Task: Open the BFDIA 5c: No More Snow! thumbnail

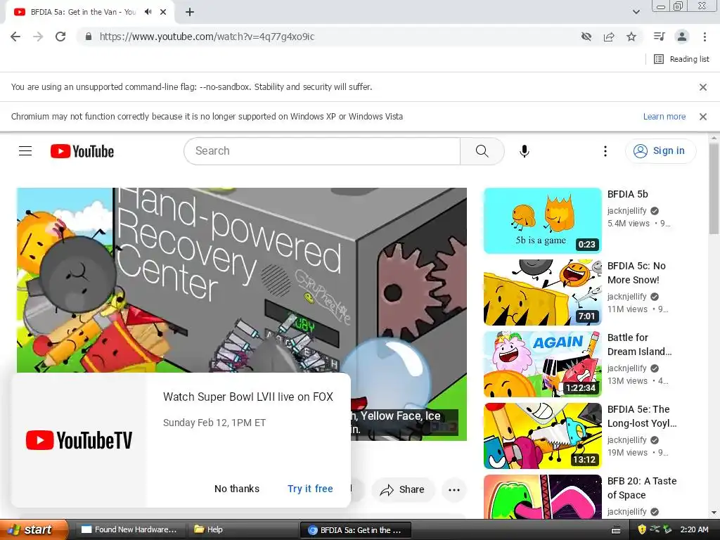Action: pos(542,292)
